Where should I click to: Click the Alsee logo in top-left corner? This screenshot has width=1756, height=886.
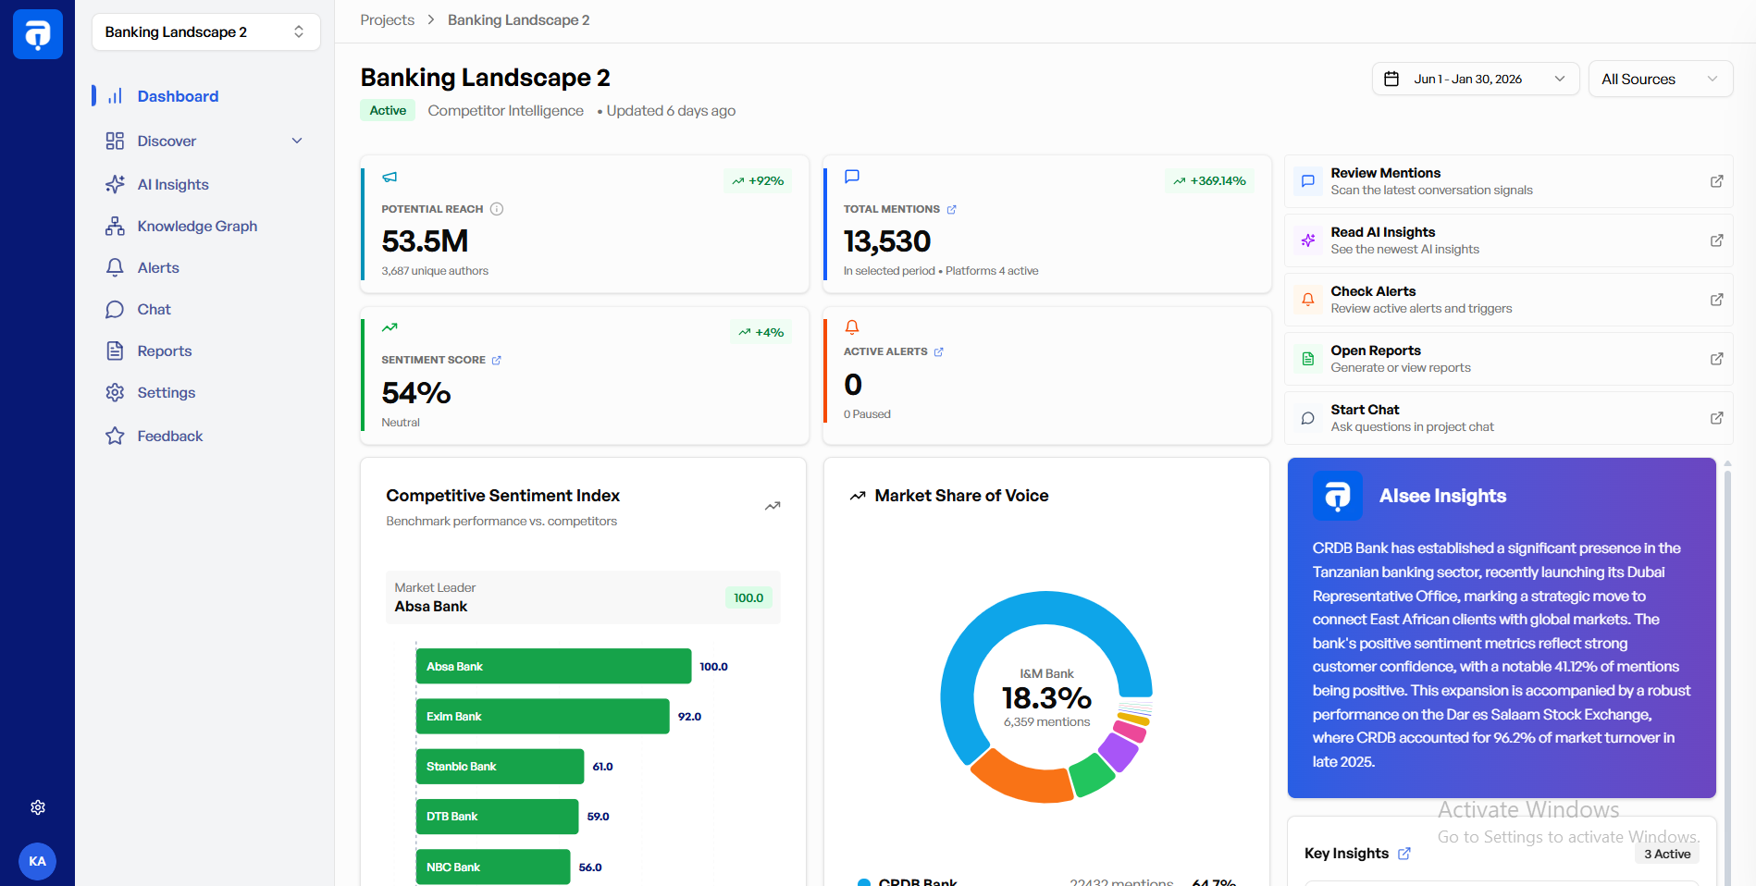point(38,34)
